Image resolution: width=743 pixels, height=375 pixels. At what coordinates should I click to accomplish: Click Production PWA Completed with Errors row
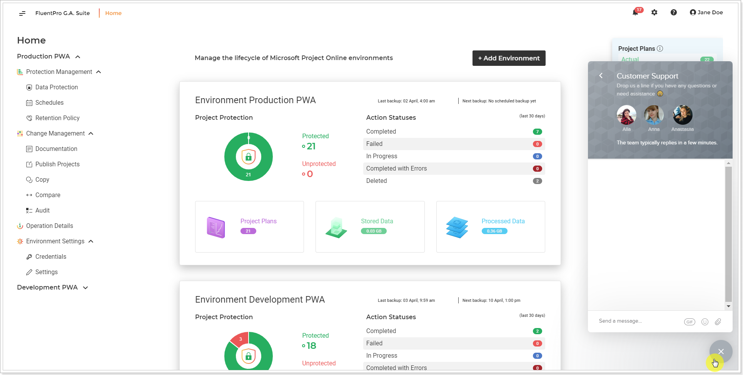(454, 169)
